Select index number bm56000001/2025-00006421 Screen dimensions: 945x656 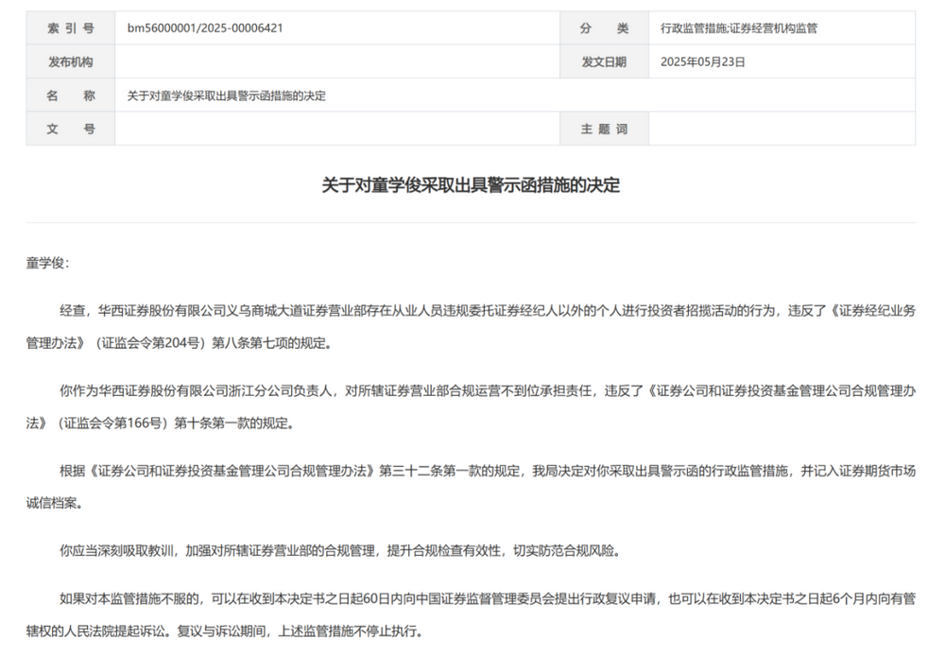pyautogui.click(x=205, y=28)
